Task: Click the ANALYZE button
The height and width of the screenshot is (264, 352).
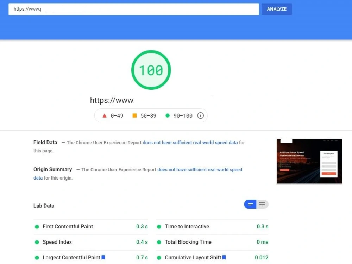Action: (x=277, y=9)
